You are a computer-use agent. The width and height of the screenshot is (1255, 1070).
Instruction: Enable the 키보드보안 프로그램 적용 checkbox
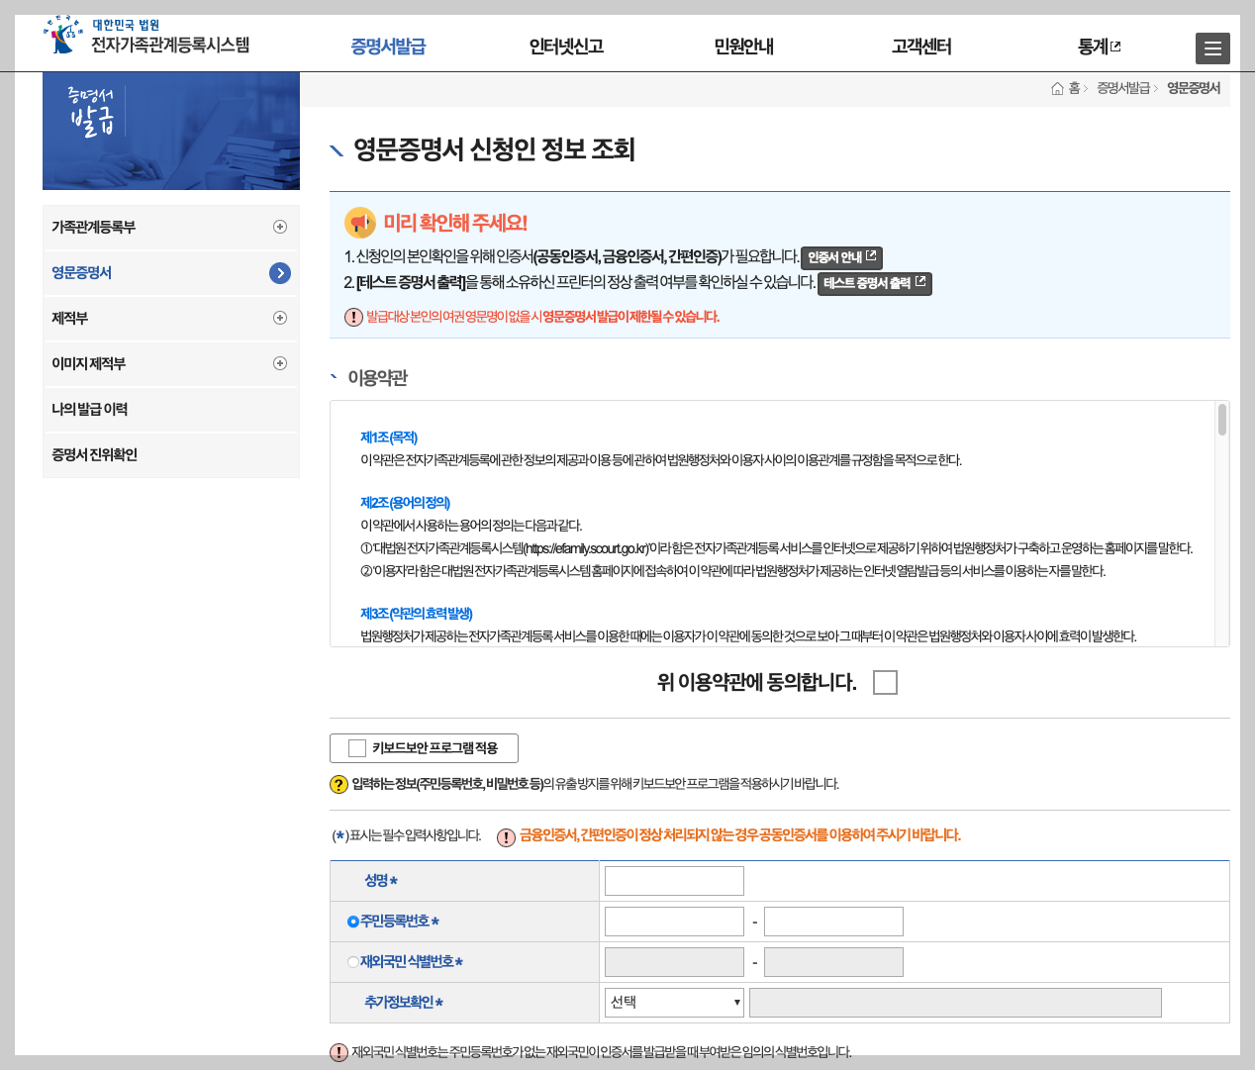pyautogui.click(x=356, y=748)
